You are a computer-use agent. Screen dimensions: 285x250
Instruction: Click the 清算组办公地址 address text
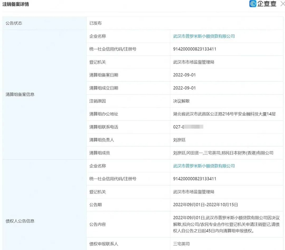(x=224, y=114)
